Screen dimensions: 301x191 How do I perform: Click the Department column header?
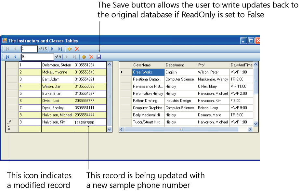[180, 65]
